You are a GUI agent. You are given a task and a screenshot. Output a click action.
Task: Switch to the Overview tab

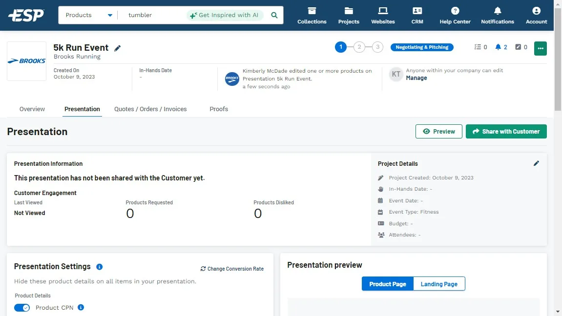32,109
